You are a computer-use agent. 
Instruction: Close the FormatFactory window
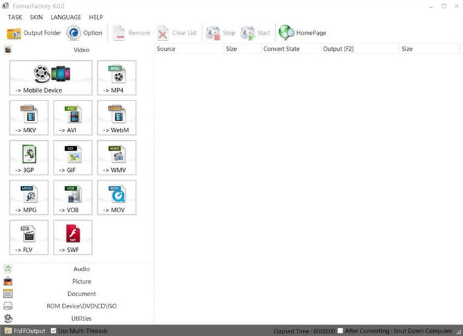(x=456, y=6)
